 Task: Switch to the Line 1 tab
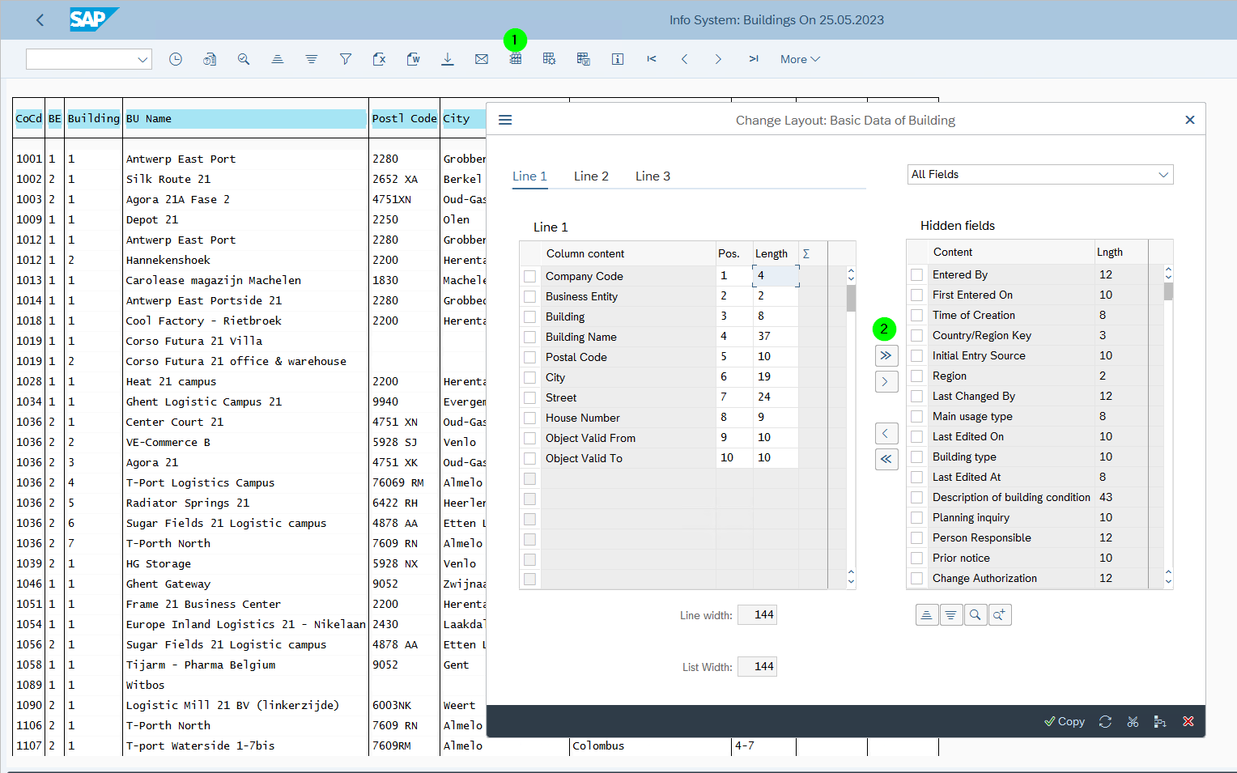(530, 176)
